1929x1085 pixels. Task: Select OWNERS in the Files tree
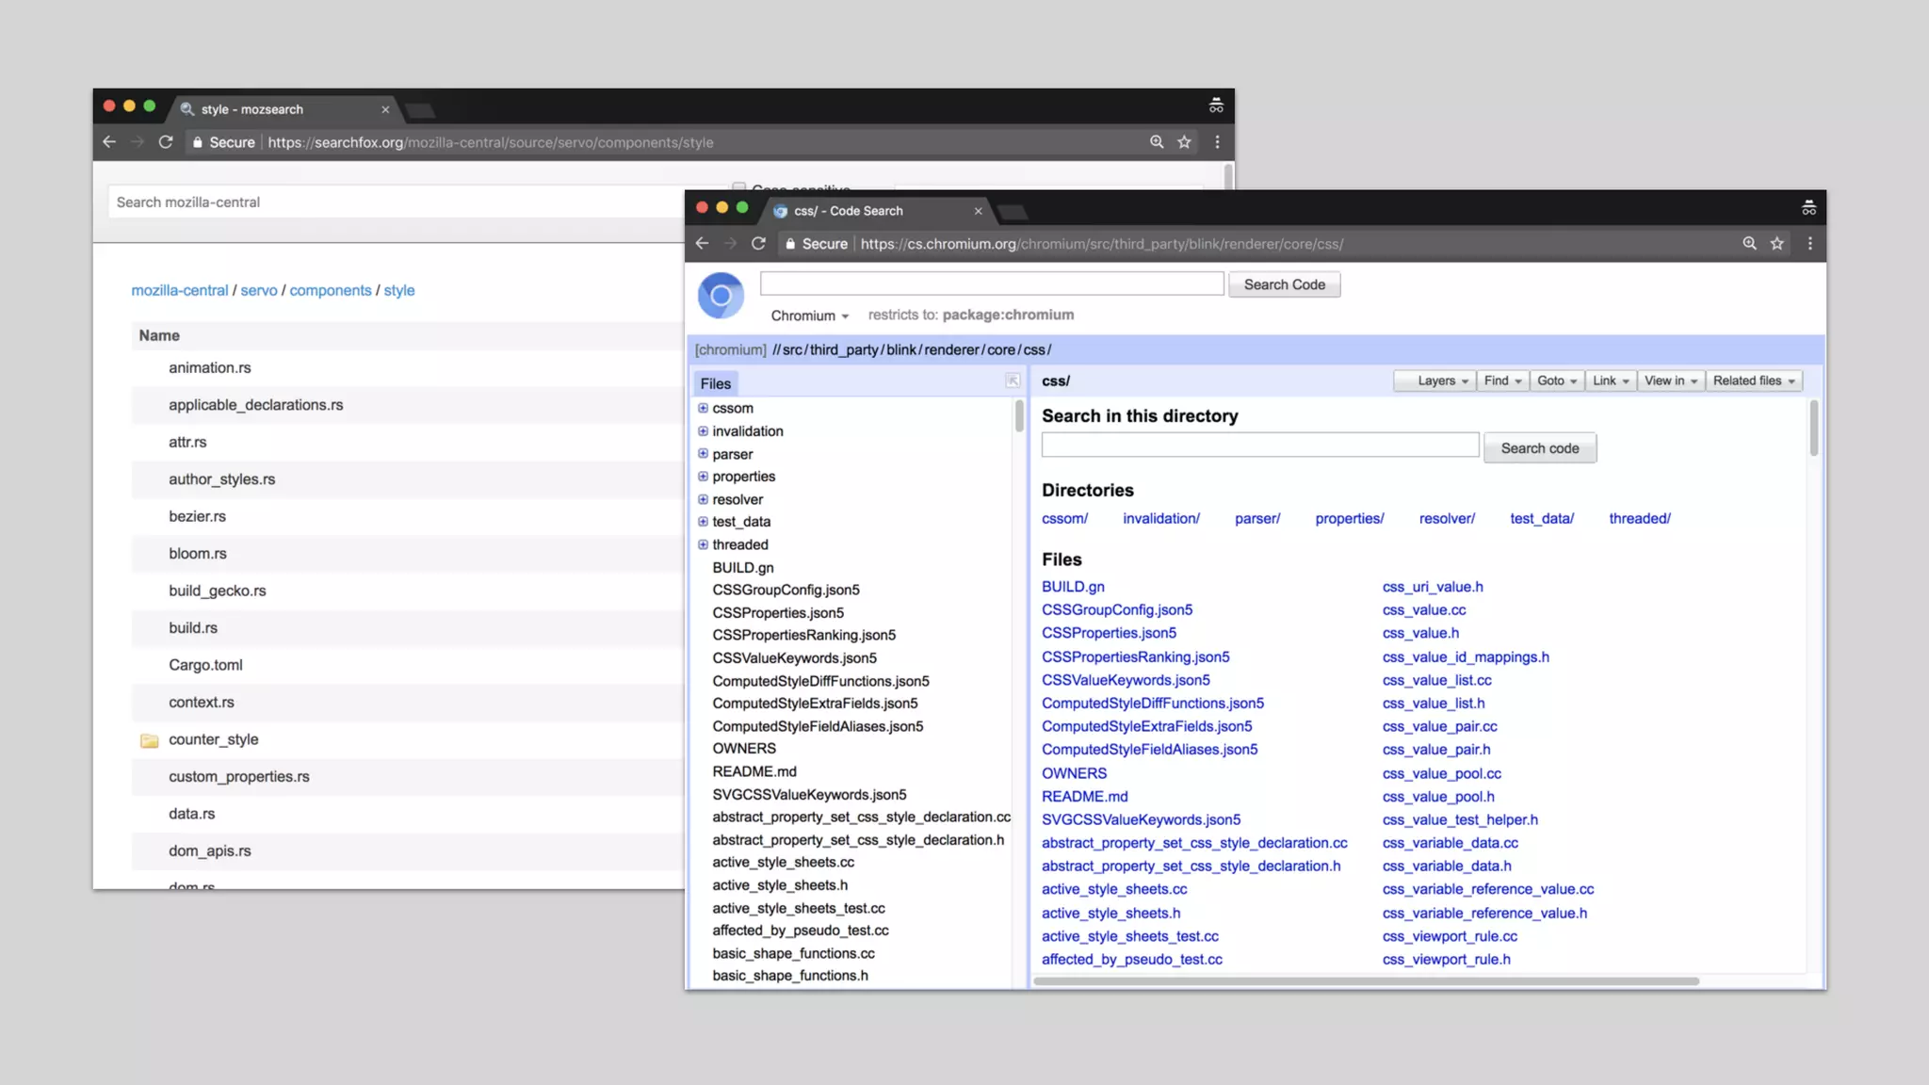click(x=744, y=749)
